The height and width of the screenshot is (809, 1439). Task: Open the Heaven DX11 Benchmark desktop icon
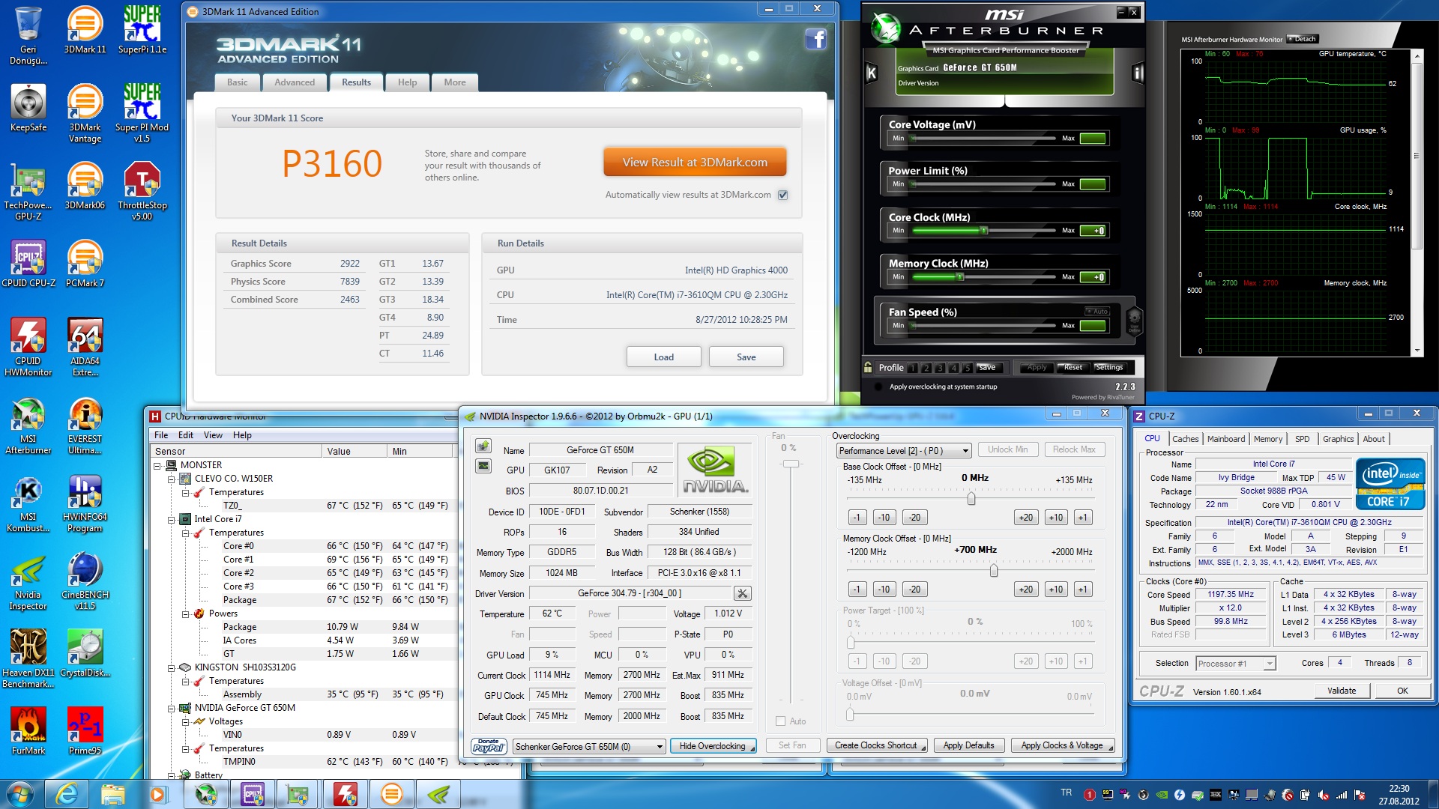coord(28,658)
